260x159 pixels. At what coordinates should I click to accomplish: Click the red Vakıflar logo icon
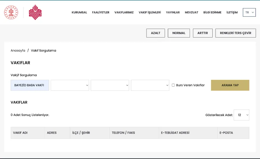click(x=35, y=12)
